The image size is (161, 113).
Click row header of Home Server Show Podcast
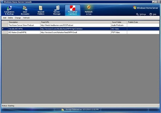click(5, 25)
